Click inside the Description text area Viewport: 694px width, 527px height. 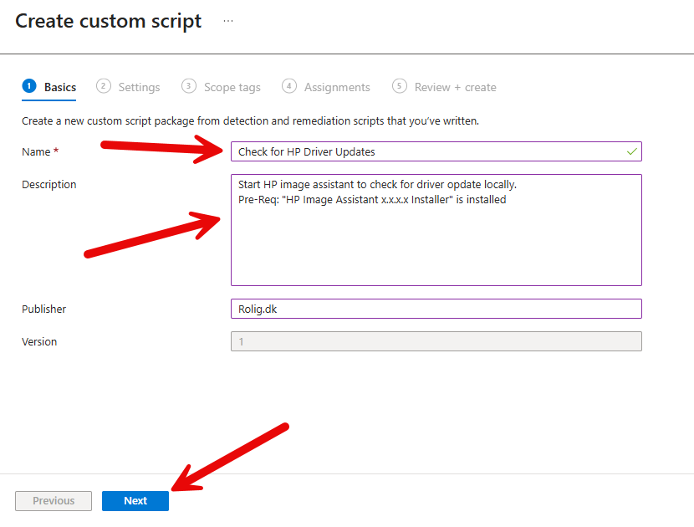[x=436, y=243]
